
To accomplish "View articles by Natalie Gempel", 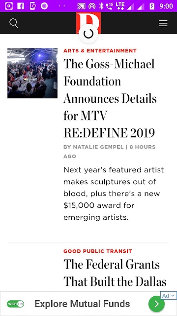I will click(x=98, y=147).
